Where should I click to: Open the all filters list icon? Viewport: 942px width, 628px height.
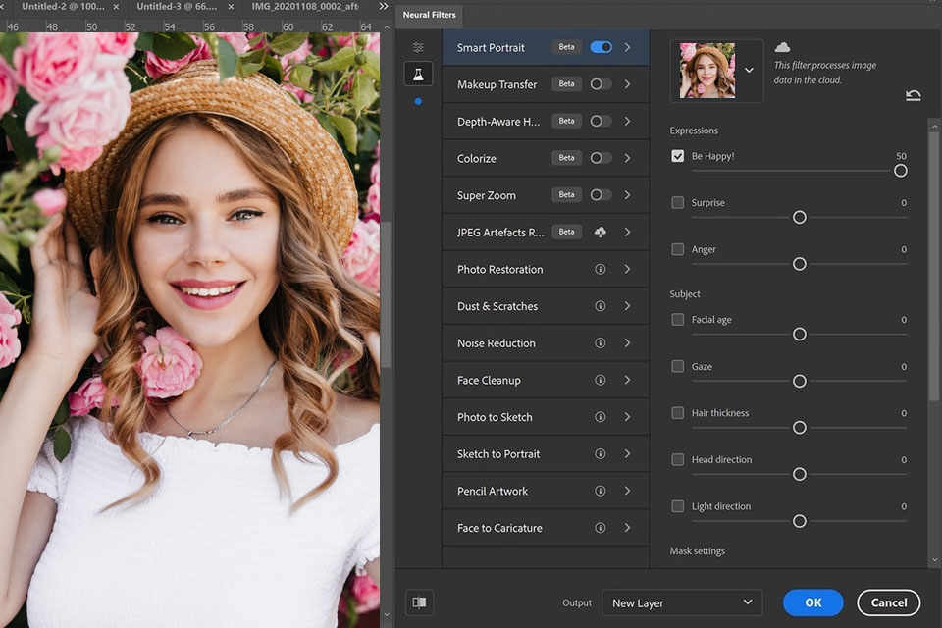[x=418, y=47]
